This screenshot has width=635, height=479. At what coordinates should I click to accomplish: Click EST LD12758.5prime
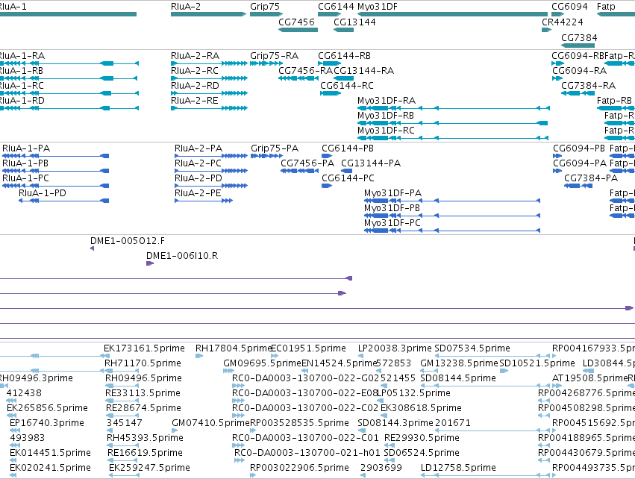pos(458,468)
